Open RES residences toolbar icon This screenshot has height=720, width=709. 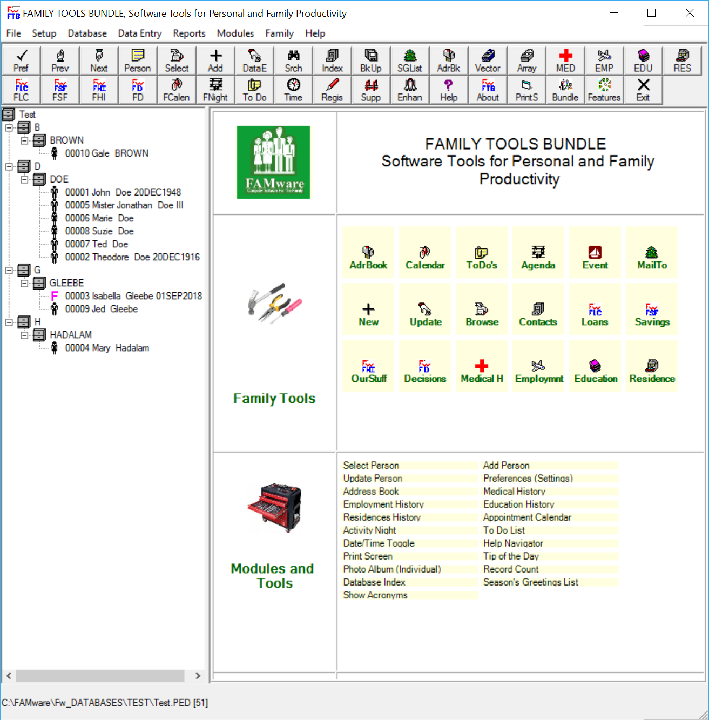pyautogui.click(x=682, y=60)
